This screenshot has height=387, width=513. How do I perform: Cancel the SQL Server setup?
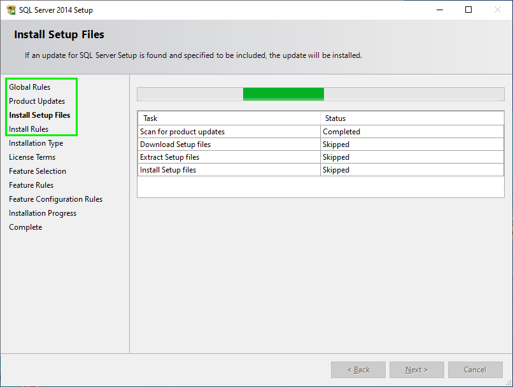click(475, 369)
